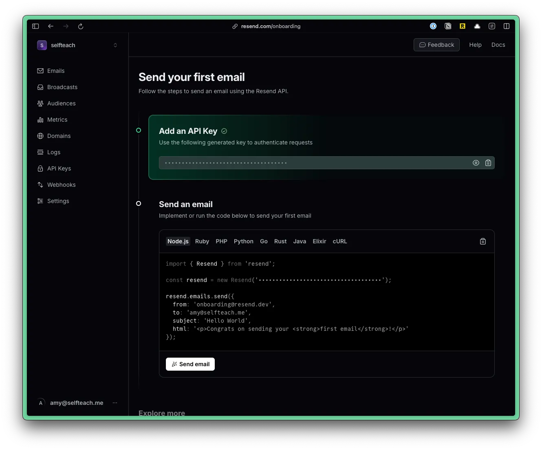Reveal the API key with eye icon
Image resolution: width=542 pixels, height=450 pixels.
click(x=476, y=163)
